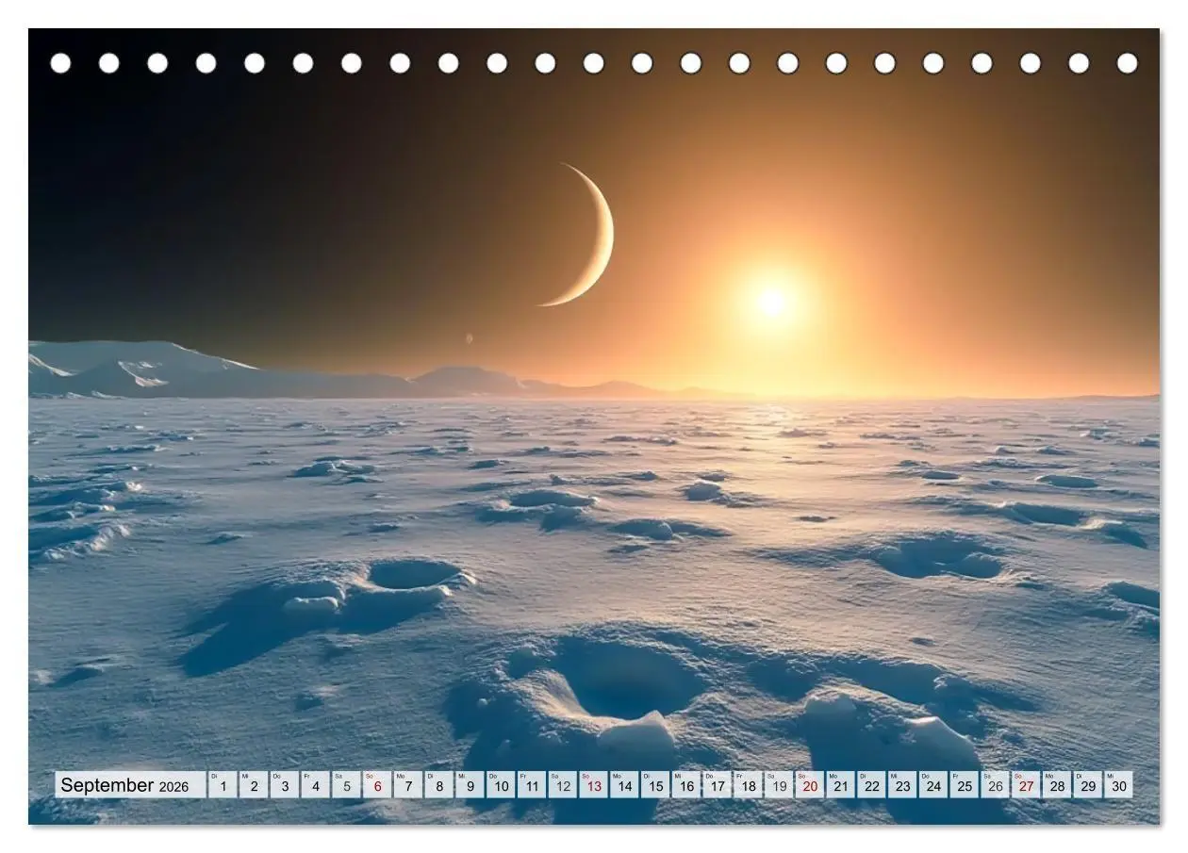The width and height of the screenshot is (1188, 853).
Task: Select day 25 (Fr) in calendar strip
Action: pyautogui.click(x=965, y=785)
